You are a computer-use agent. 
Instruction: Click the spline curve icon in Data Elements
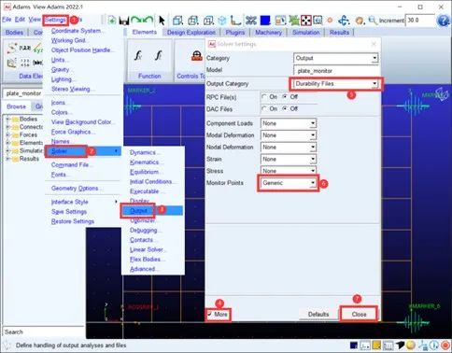pyautogui.click(x=12, y=48)
